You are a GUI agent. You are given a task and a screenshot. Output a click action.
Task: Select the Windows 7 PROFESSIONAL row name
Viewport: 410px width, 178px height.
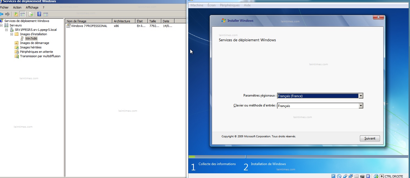pyautogui.click(x=89, y=26)
